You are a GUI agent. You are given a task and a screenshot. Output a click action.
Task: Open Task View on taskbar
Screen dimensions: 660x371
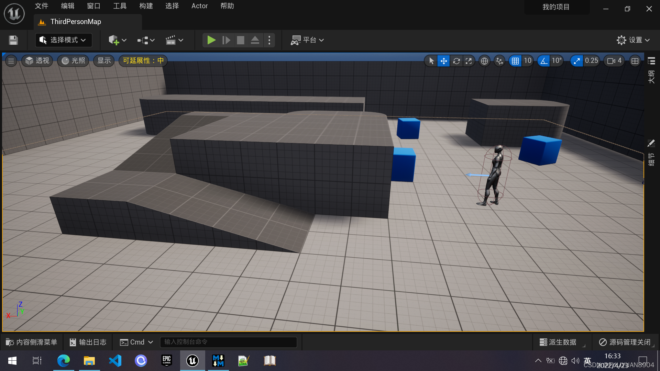[x=37, y=361]
